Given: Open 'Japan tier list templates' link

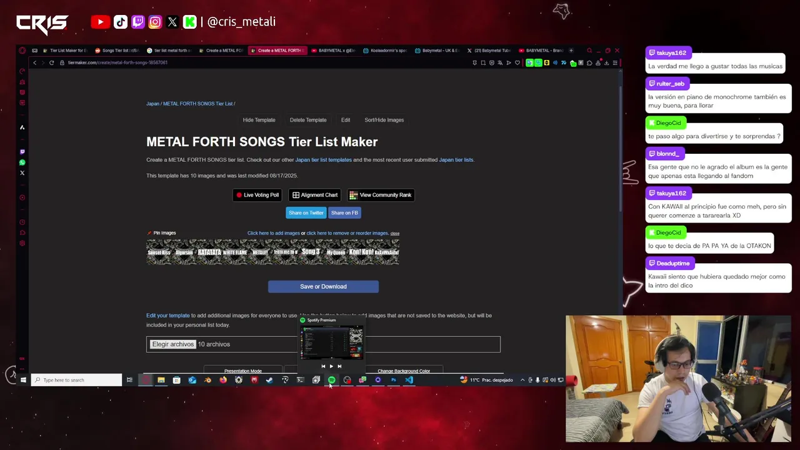Looking at the screenshot, I should pyautogui.click(x=323, y=160).
